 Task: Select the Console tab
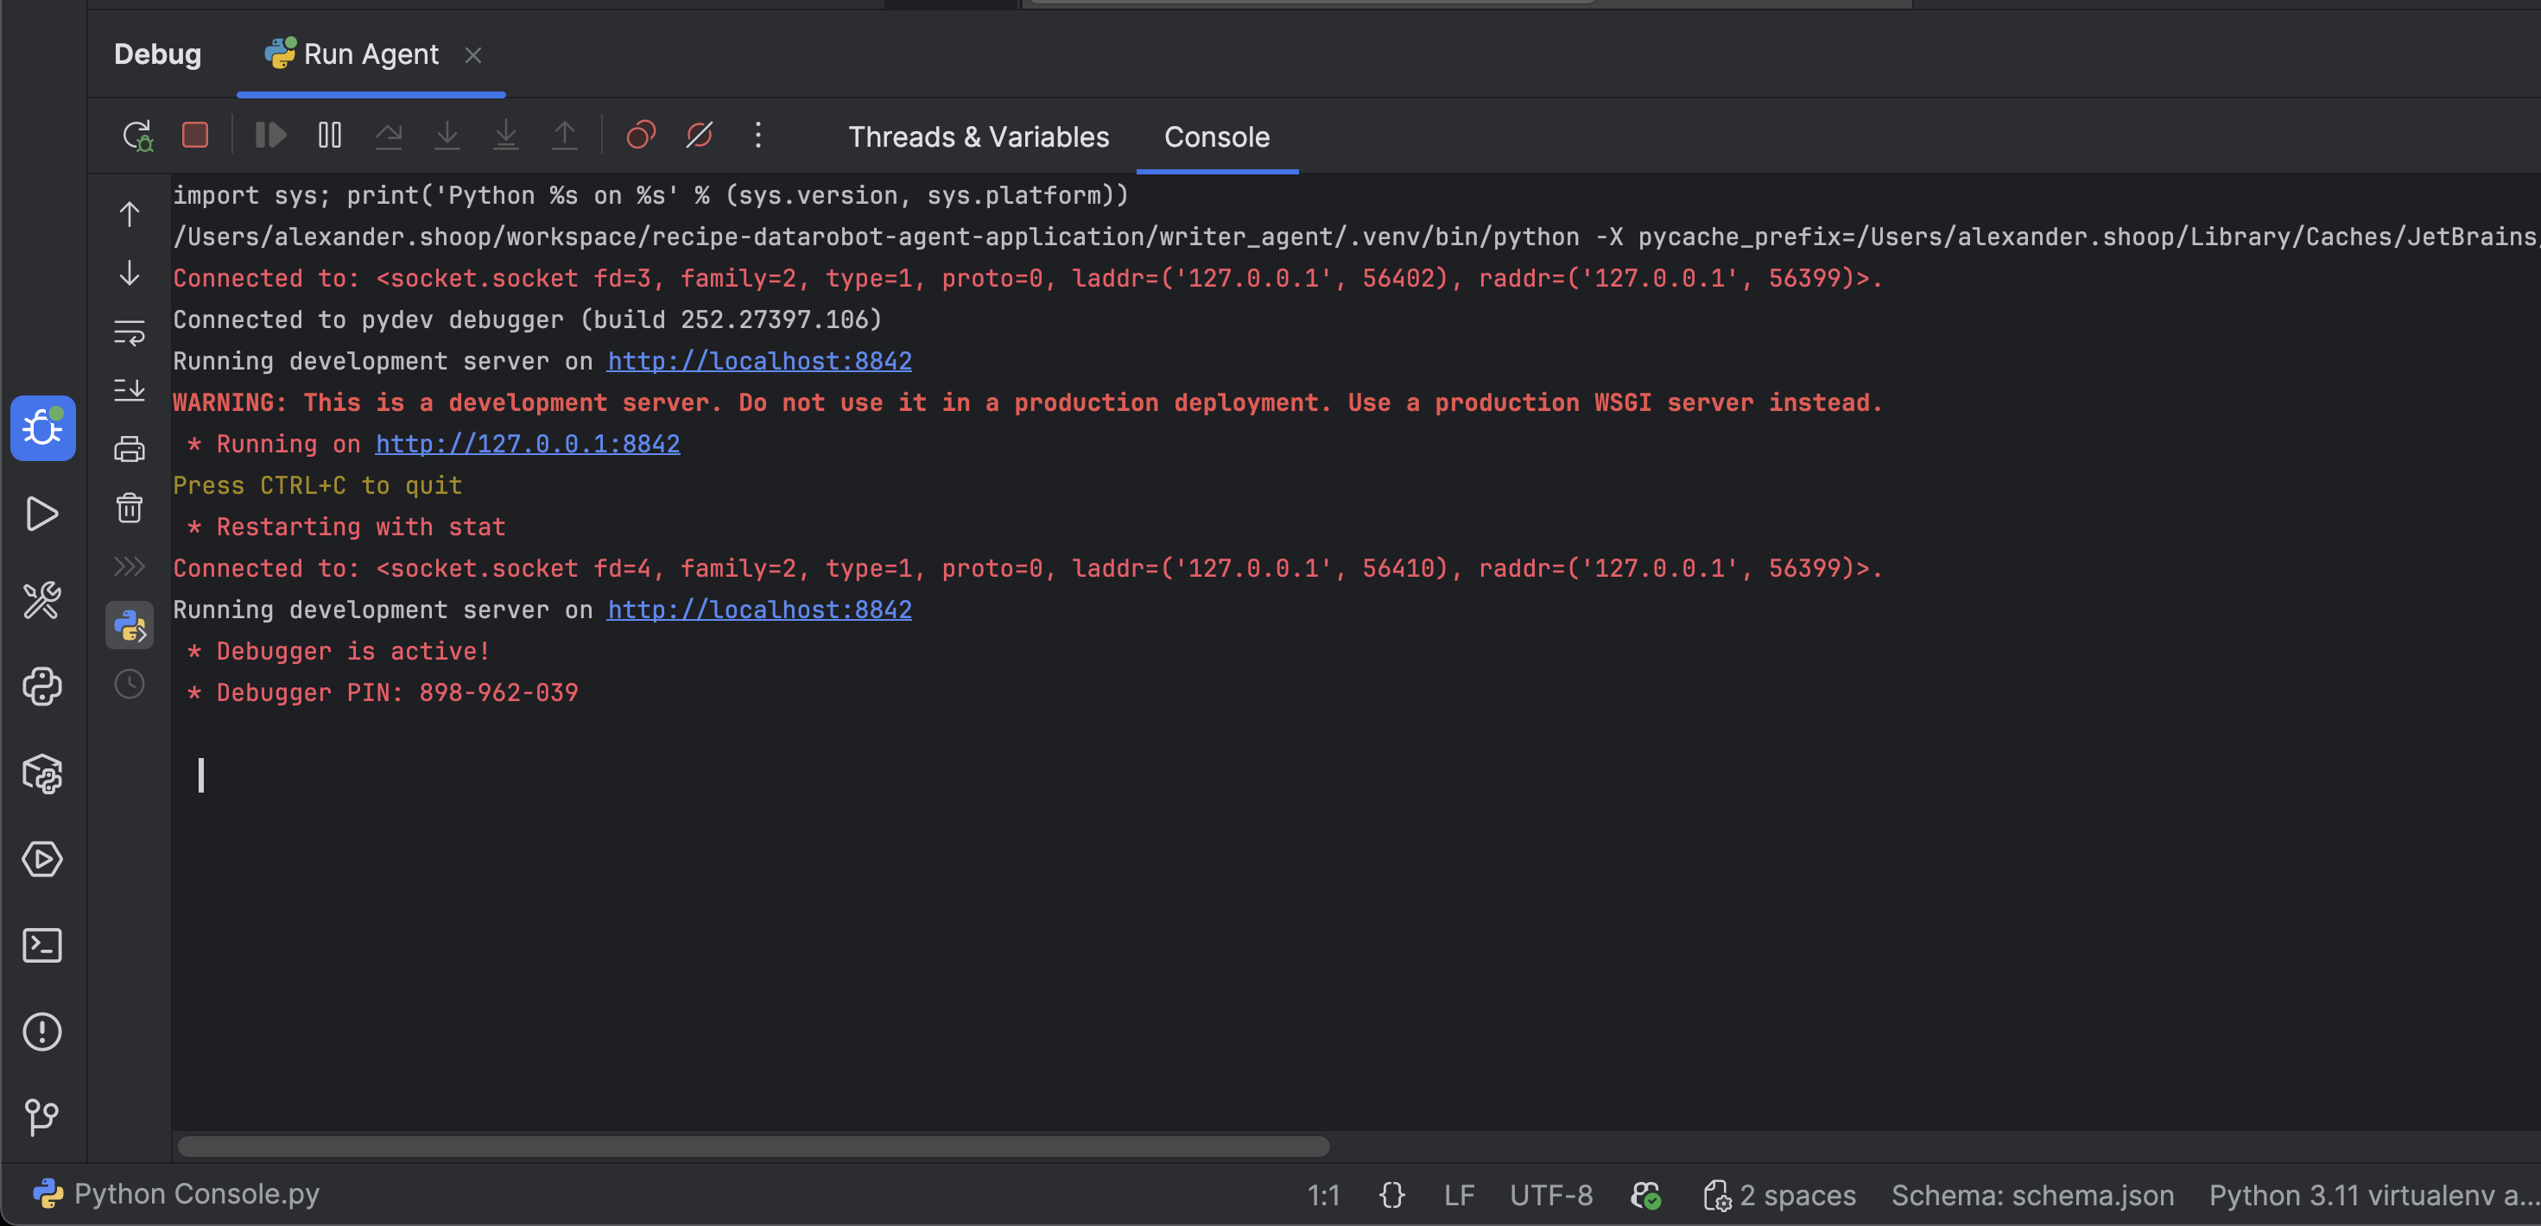pos(1215,137)
